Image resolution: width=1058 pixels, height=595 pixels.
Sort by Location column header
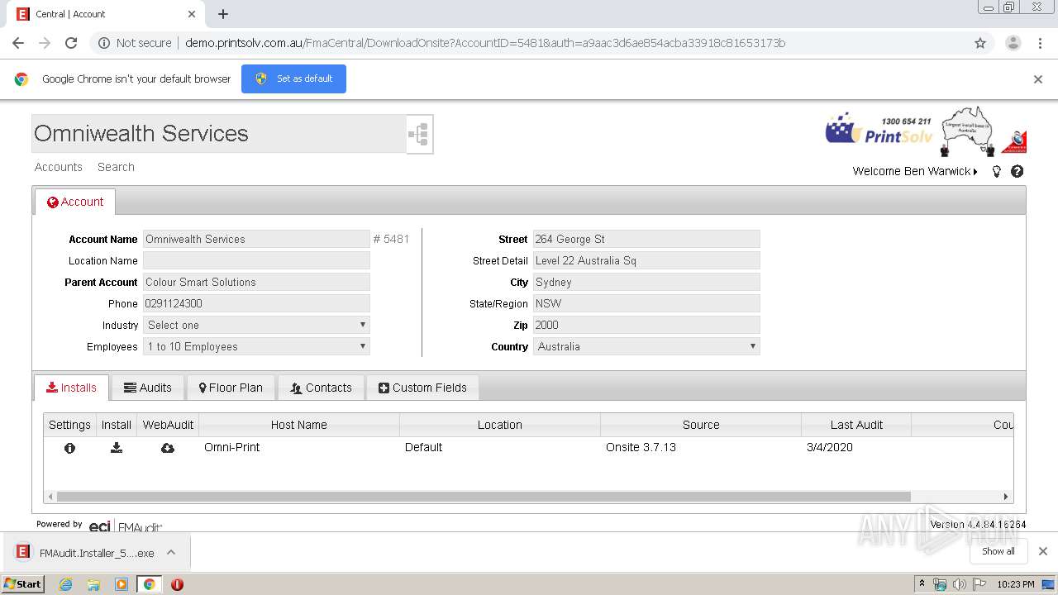click(x=500, y=425)
